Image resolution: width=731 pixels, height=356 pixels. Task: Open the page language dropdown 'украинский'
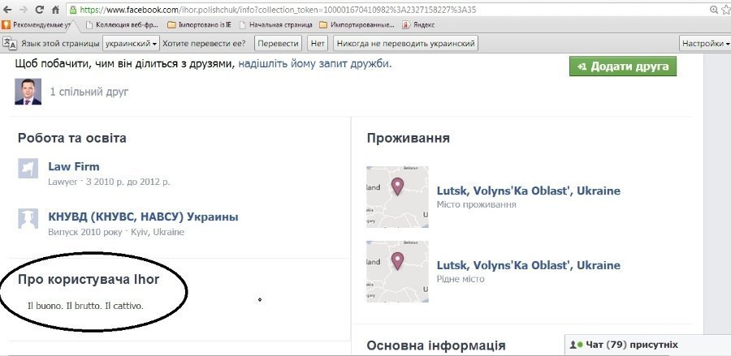click(x=131, y=43)
